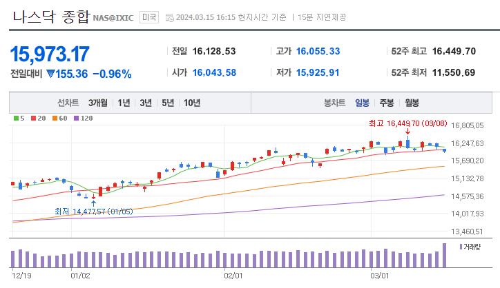Click the NAS@IXIC ticker symbol

pyautogui.click(x=113, y=18)
